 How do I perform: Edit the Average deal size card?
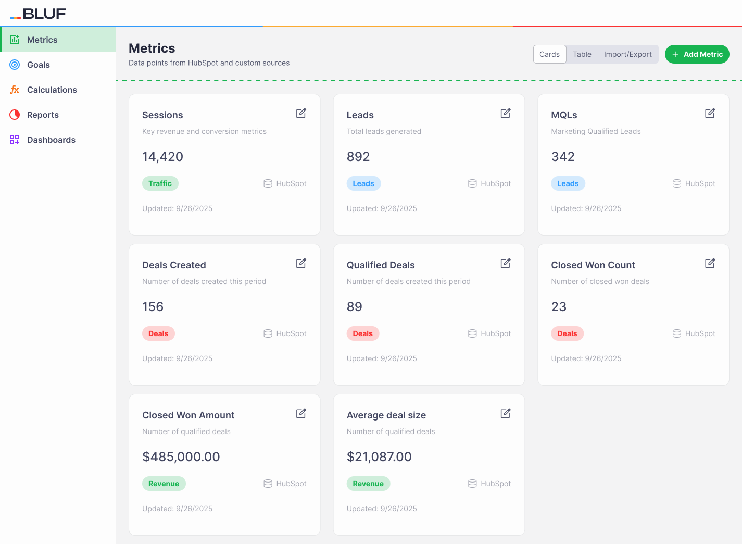click(x=506, y=414)
